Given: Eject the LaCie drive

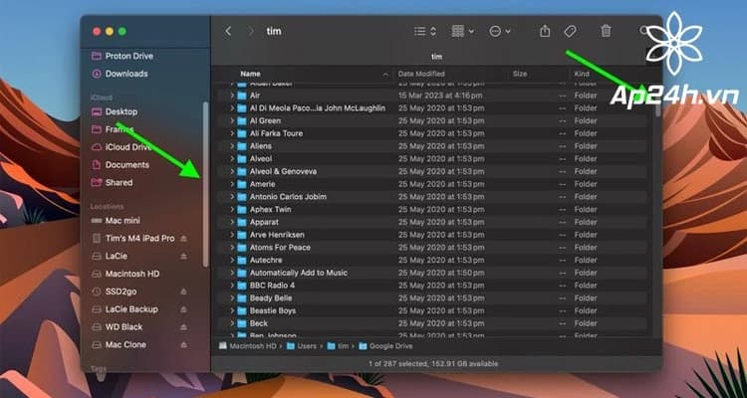Looking at the screenshot, I should click(x=184, y=256).
